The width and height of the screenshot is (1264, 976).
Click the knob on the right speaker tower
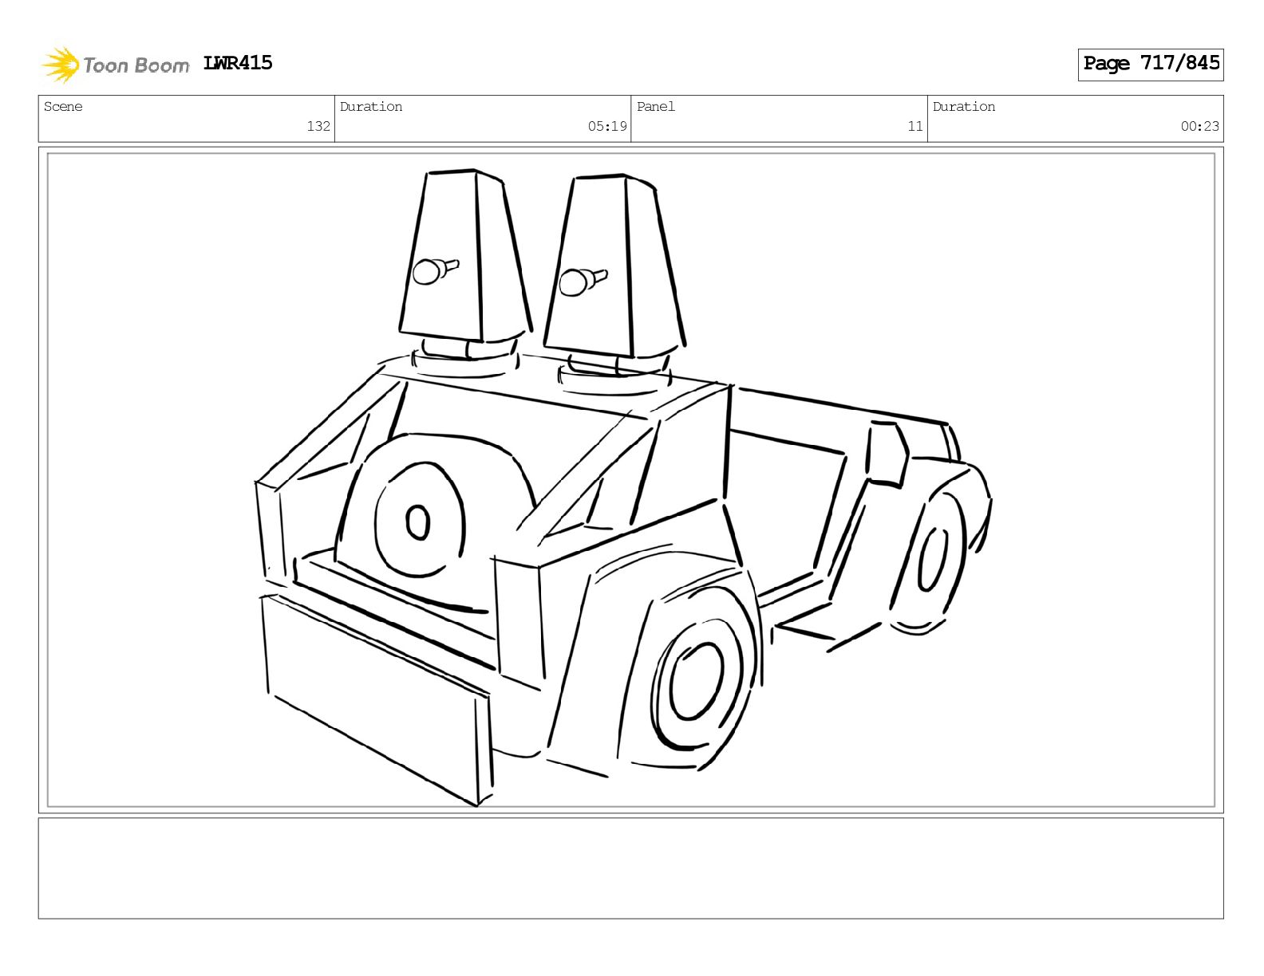click(575, 283)
